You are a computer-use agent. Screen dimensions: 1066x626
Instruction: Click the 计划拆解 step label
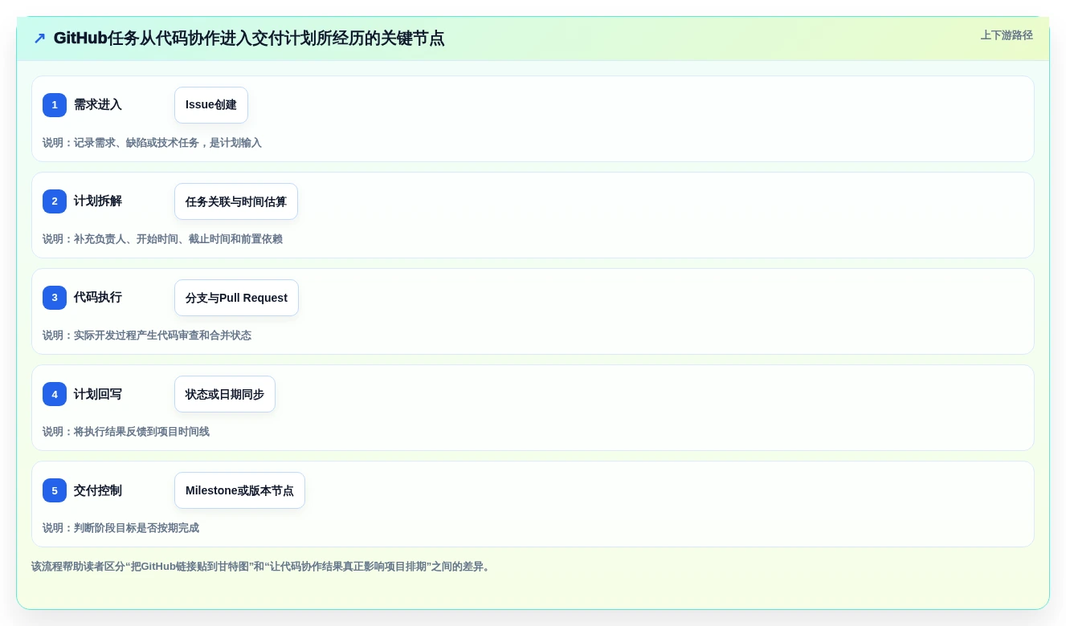pos(98,201)
